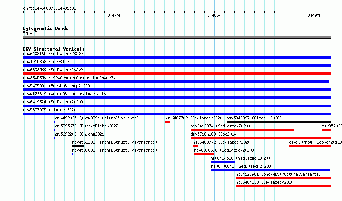This screenshot has height=201, width=342.
Task: Click the long red bar of nsv6398569
Action: (x=177, y=74)
